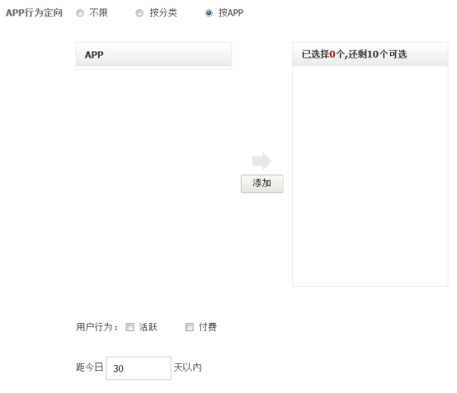Viewport: 457px width, 393px height.
Task: Select the 不限 radio button
Action: (x=80, y=14)
